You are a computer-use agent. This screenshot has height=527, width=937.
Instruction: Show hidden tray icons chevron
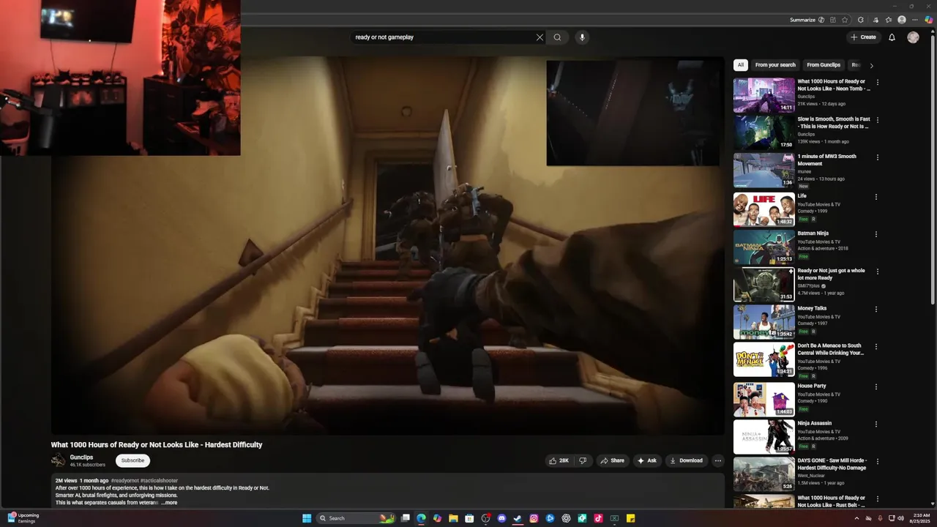point(856,518)
